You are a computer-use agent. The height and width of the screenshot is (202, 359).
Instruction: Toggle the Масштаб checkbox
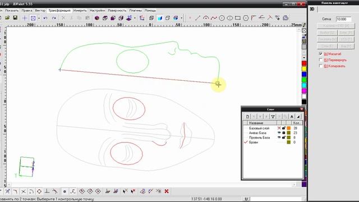(320, 54)
